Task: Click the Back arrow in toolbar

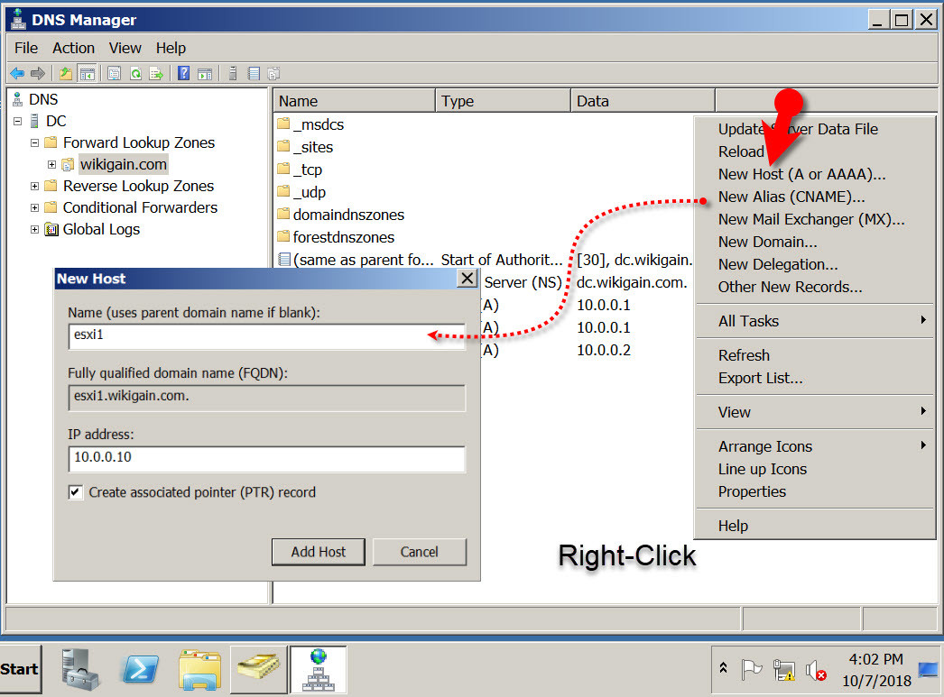Action: 17,73
